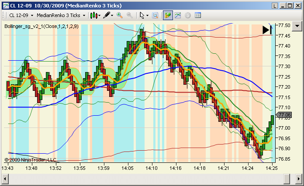Click the L link button in title bar

275,6
